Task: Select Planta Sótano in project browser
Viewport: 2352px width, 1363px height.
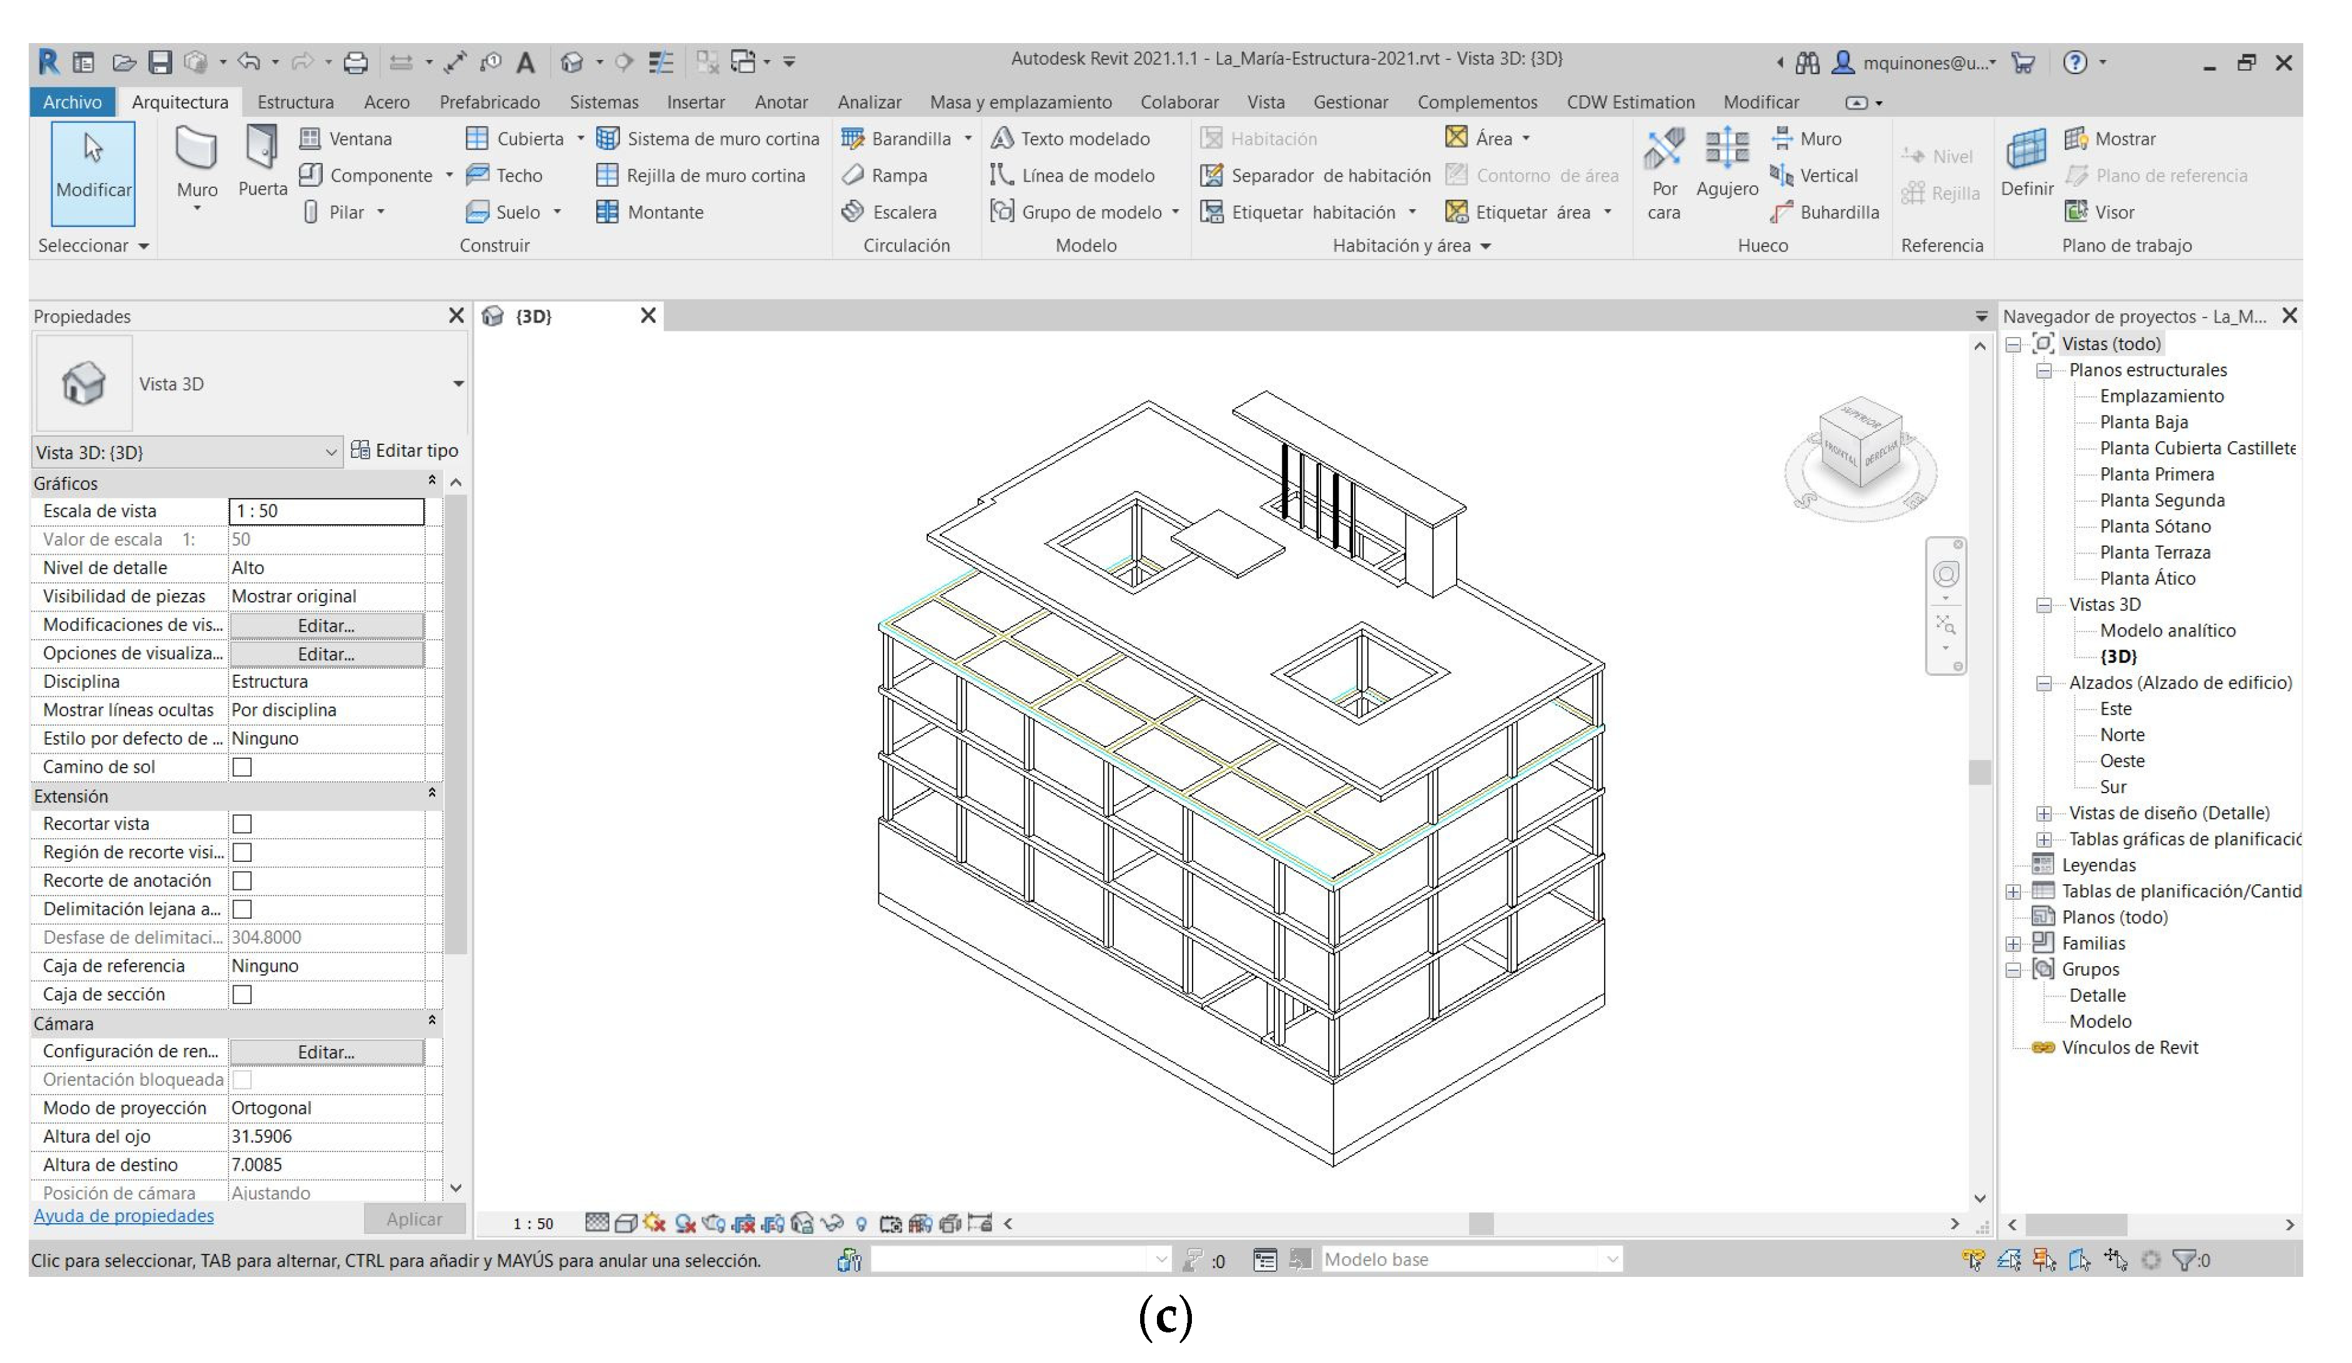Action: point(2155,527)
